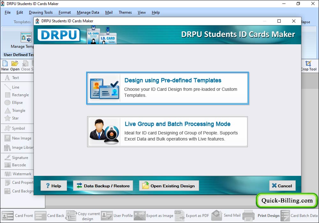Open the Symbol tool

15,128
